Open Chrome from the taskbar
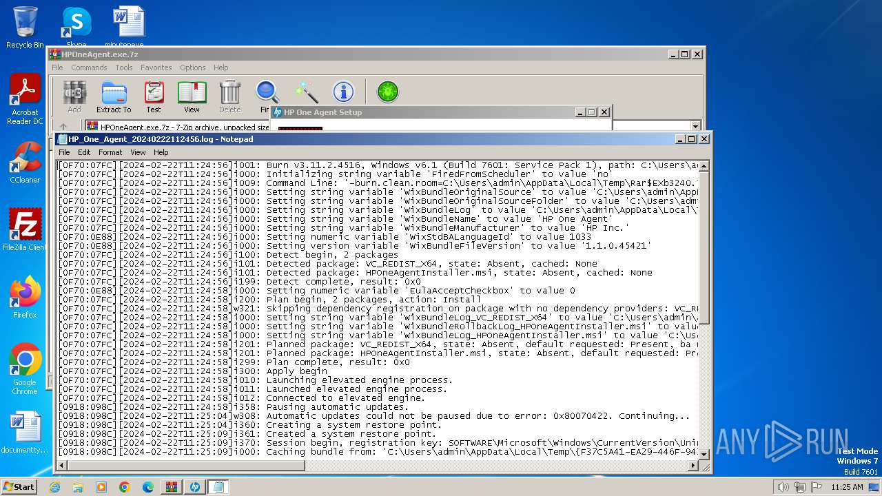Viewport: 882px width, 496px height. click(x=125, y=486)
